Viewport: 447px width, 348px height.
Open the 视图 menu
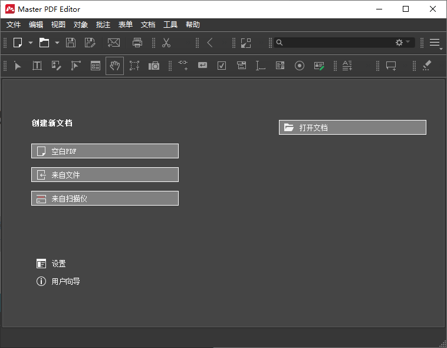[58, 25]
